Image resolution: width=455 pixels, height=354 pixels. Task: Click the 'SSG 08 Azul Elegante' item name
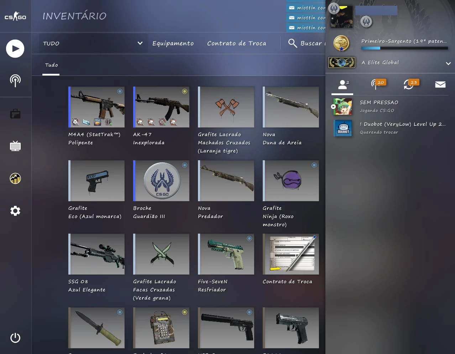click(87, 286)
